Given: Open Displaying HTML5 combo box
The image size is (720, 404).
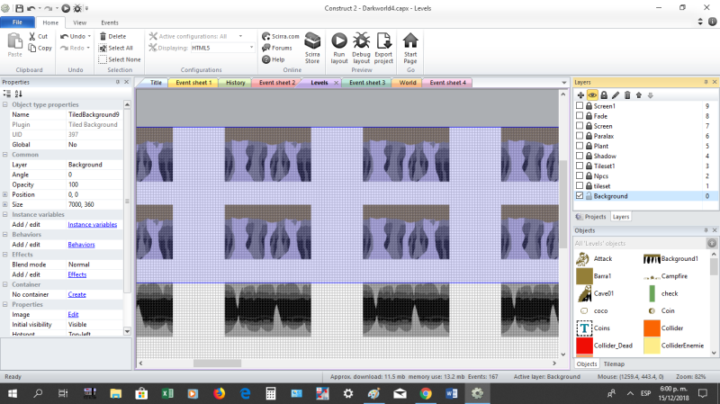Looking at the screenshot, I should (222, 48).
